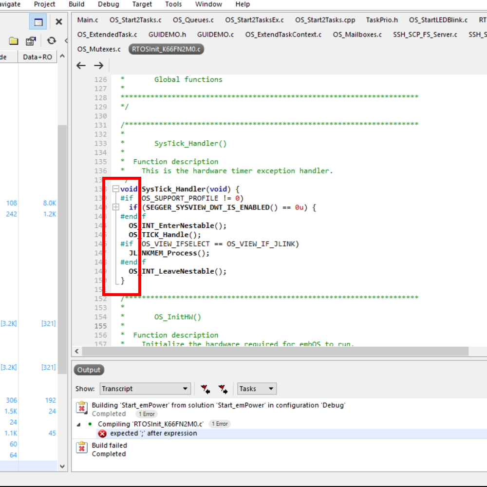
Task: Click the refresh arrows icon
Action: pos(51,41)
